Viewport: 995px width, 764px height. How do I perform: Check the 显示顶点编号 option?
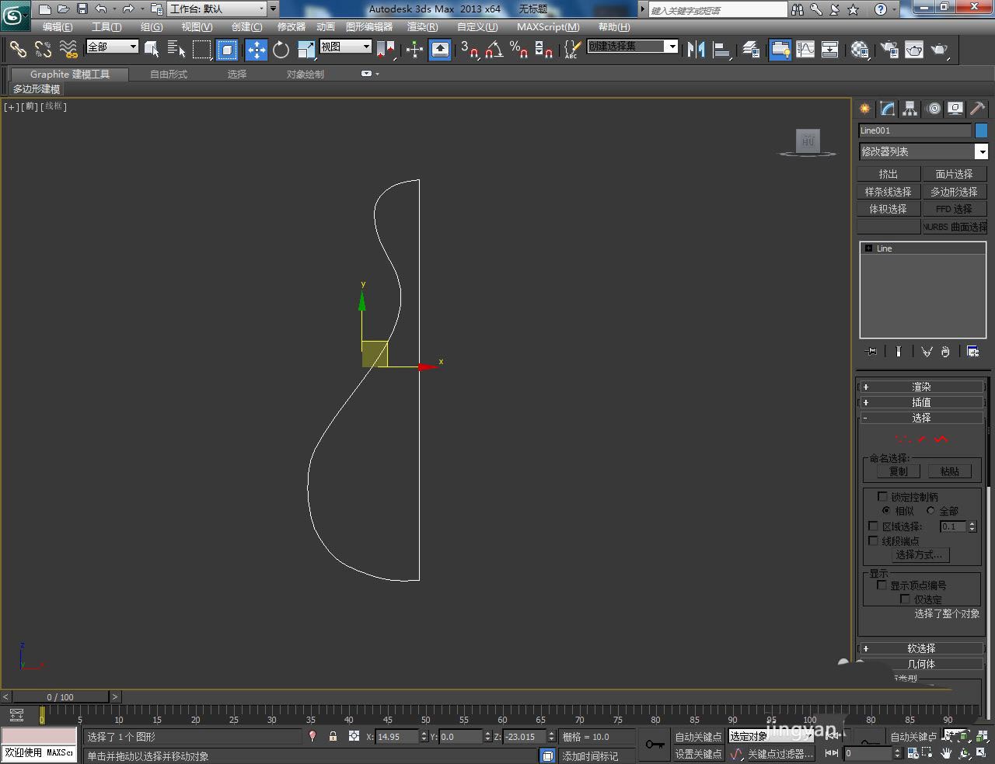pyautogui.click(x=882, y=585)
